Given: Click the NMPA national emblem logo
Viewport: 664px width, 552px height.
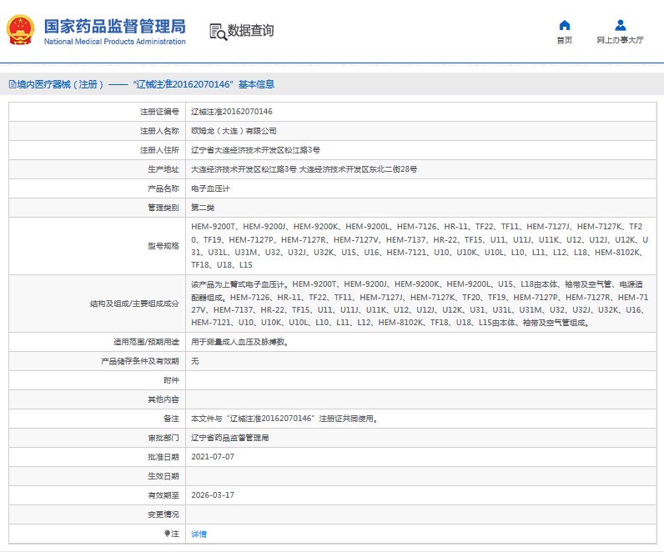Looking at the screenshot, I should click(x=21, y=31).
